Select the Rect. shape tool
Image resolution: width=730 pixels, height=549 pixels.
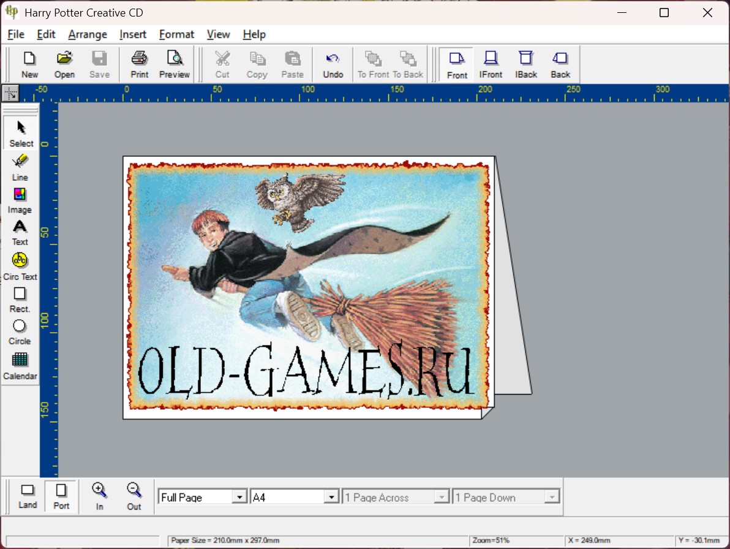(x=20, y=300)
